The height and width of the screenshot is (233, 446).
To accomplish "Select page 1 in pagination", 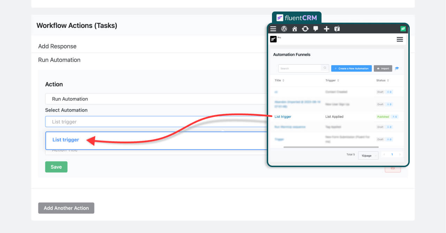I will pos(392,154).
